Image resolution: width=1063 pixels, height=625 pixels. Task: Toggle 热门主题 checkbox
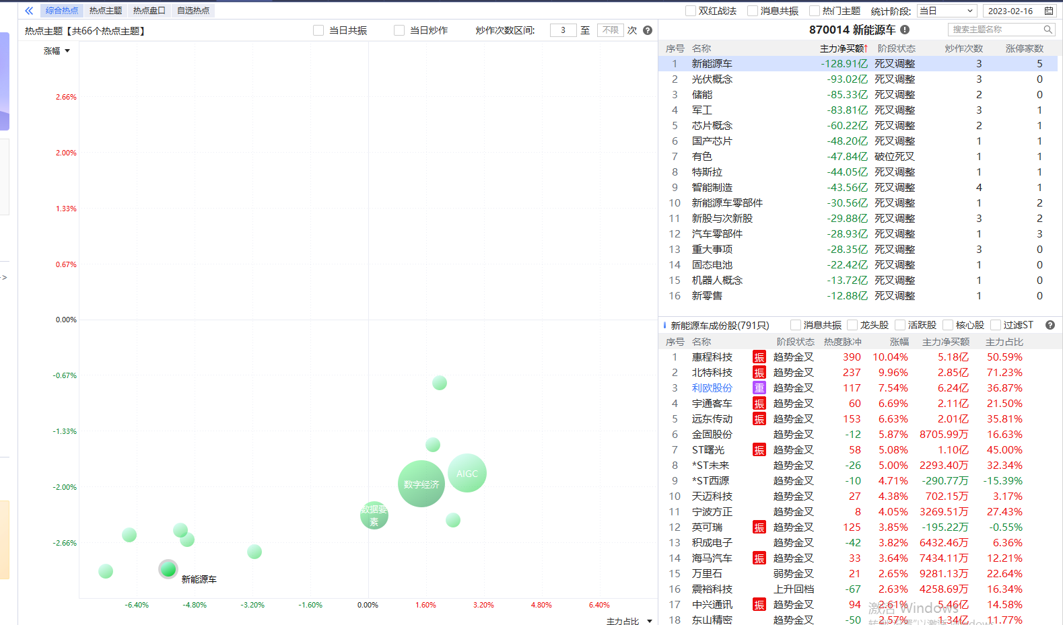tap(815, 11)
